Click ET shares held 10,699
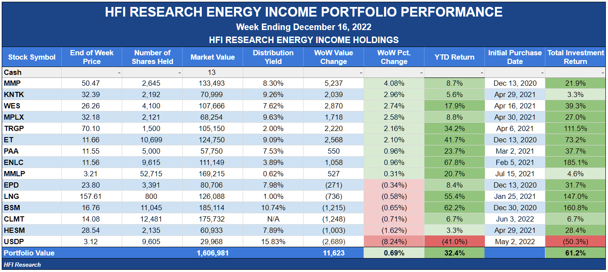 [x=152, y=140]
